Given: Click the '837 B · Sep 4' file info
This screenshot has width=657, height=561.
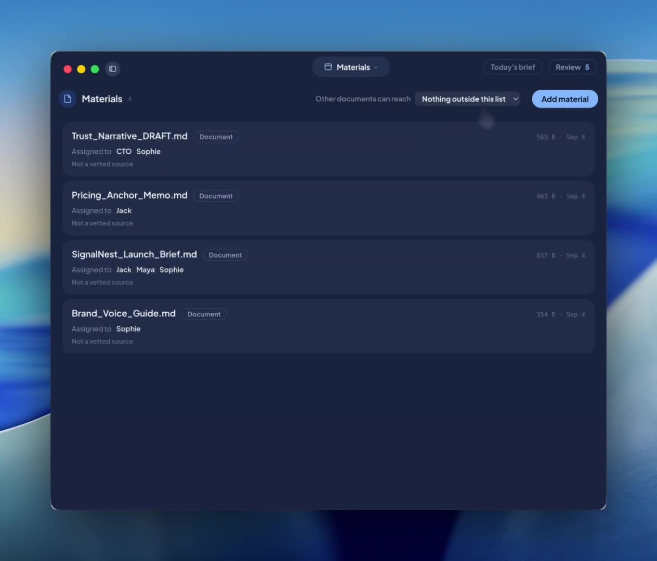Looking at the screenshot, I should coord(561,256).
